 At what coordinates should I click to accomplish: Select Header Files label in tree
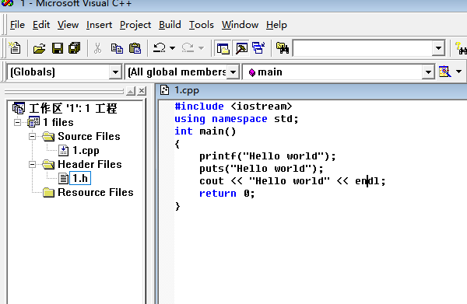[90, 164]
